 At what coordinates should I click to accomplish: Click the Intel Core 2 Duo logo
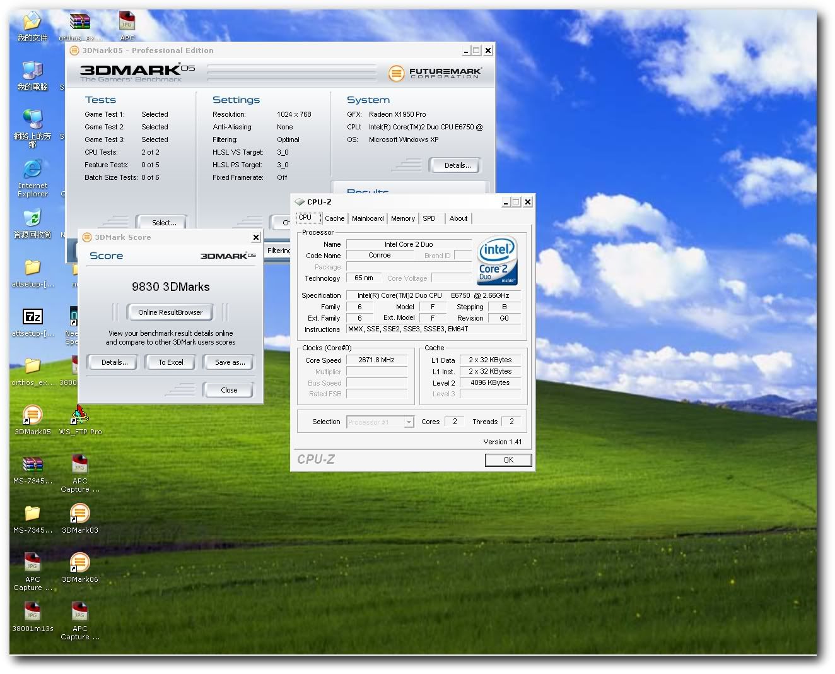pos(498,261)
